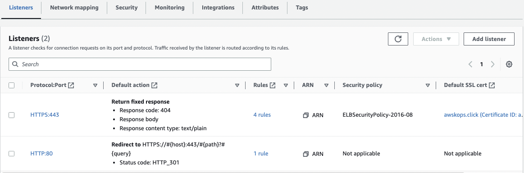This screenshot has height=173, width=524.
Task: Open the external link icon beside Protocol:Port
Action: tap(71, 85)
